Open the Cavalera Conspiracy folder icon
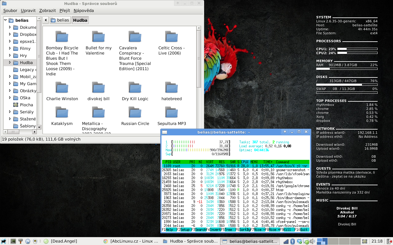 135,36
